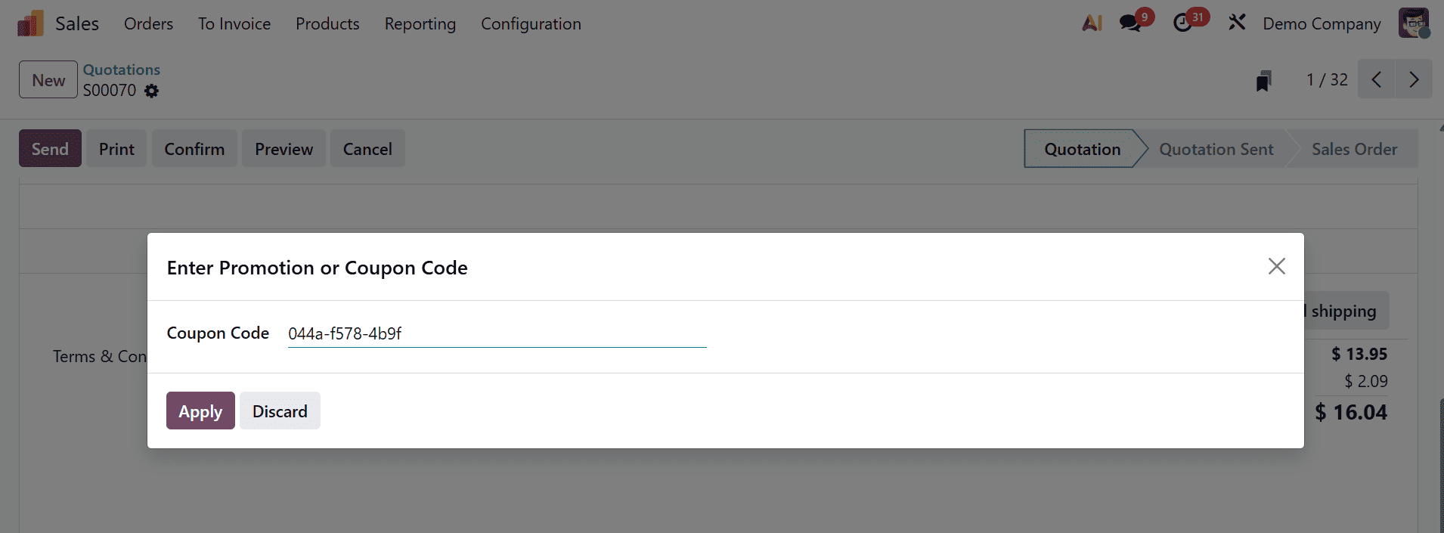The image size is (1444, 533).
Task: Click the bookmark icon near pager
Action: [x=1263, y=80]
